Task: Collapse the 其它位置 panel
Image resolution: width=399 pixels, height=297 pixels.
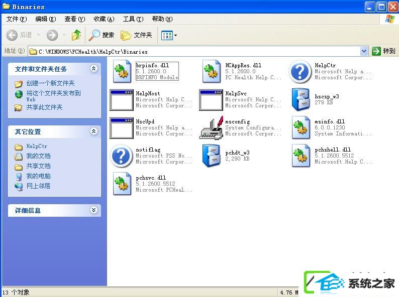Action: (94, 131)
